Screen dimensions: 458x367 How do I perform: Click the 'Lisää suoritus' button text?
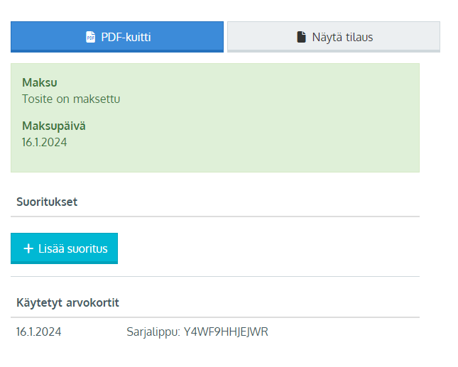point(72,248)
